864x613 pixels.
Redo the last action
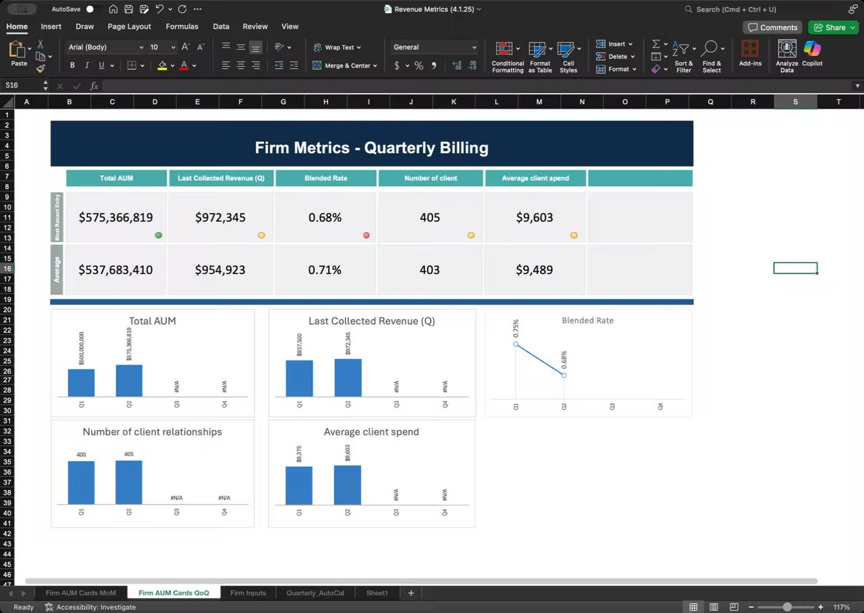(x=182, y=9)
